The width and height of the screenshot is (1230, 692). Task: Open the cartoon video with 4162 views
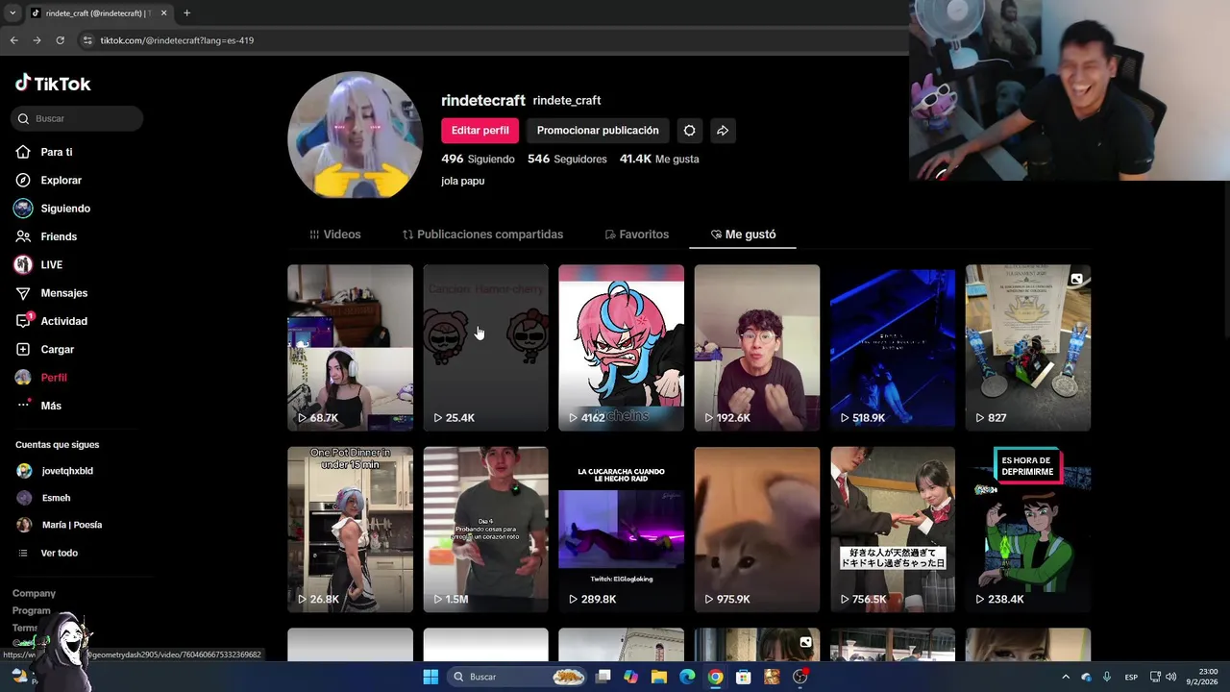[x=621, y=348]
